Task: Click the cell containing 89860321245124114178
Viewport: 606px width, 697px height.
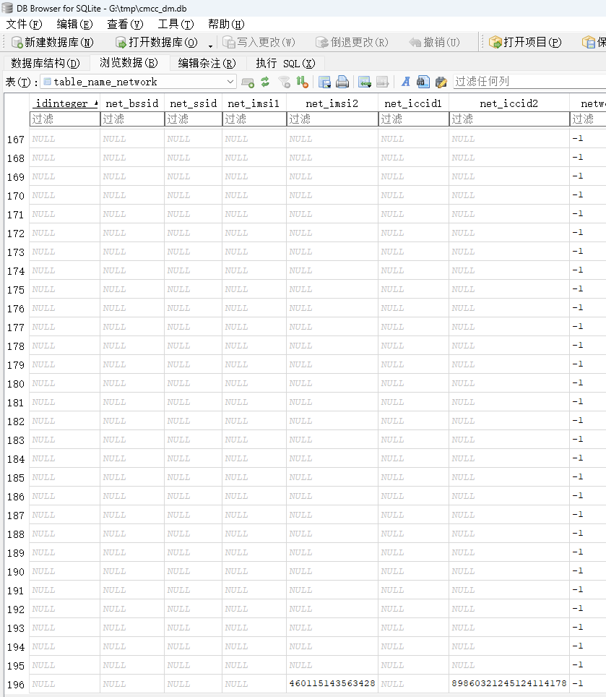Action: click(509, 684)
